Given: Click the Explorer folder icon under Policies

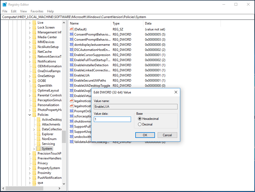Looking at the screenshot, I should point(38,134).
